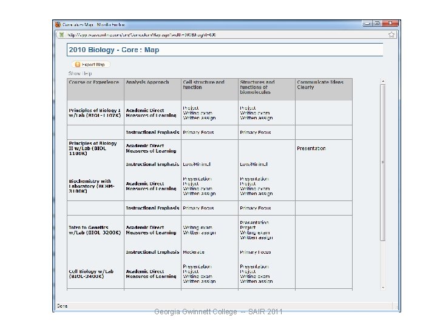Click the Done status bar text
This screenshot has height=327, width=437.
coord(62,306)
